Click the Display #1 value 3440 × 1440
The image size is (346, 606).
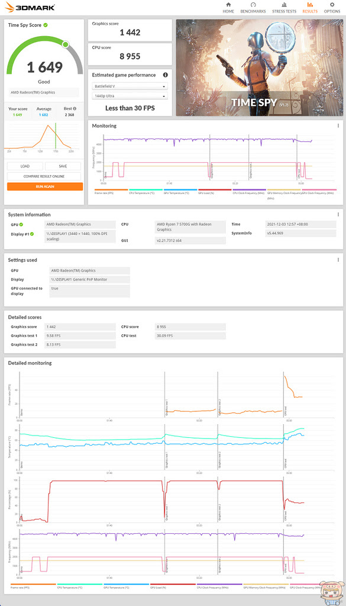coord(80,236)
